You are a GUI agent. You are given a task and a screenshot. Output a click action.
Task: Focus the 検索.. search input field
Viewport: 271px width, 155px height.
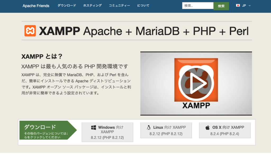pyautogui.click(x=198, y=6)
